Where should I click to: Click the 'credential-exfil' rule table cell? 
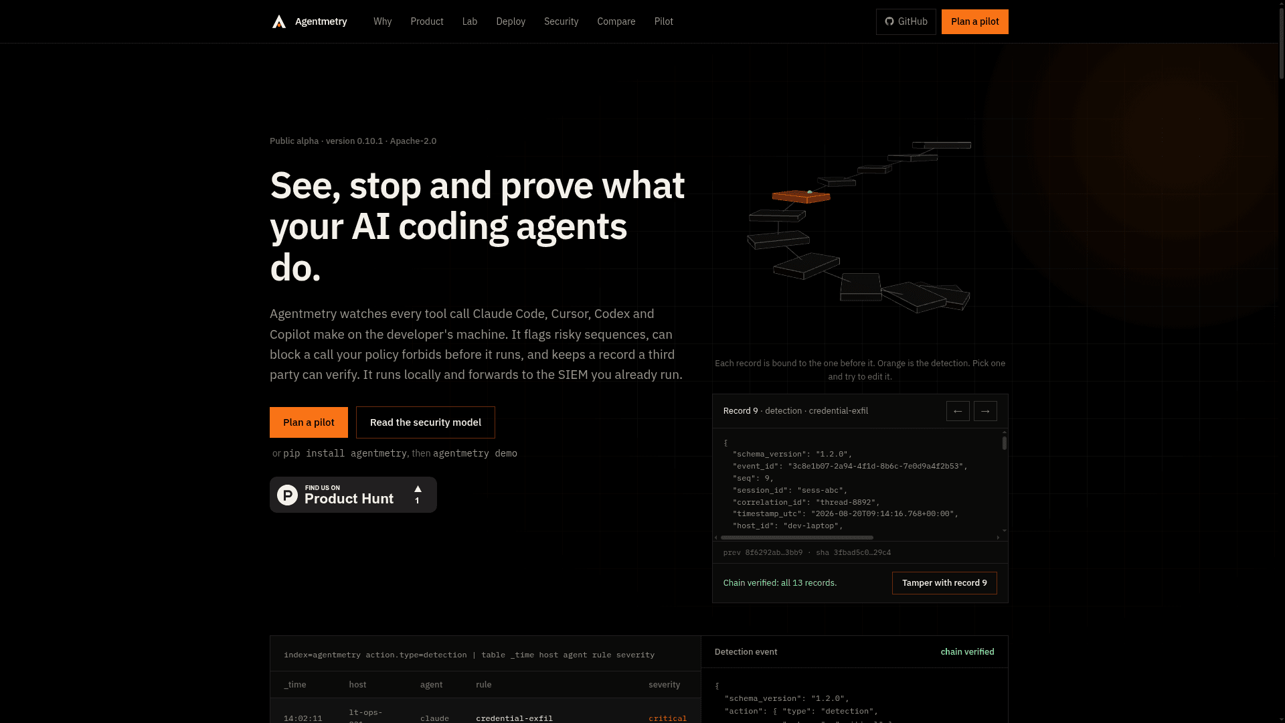tap(514, 718)
